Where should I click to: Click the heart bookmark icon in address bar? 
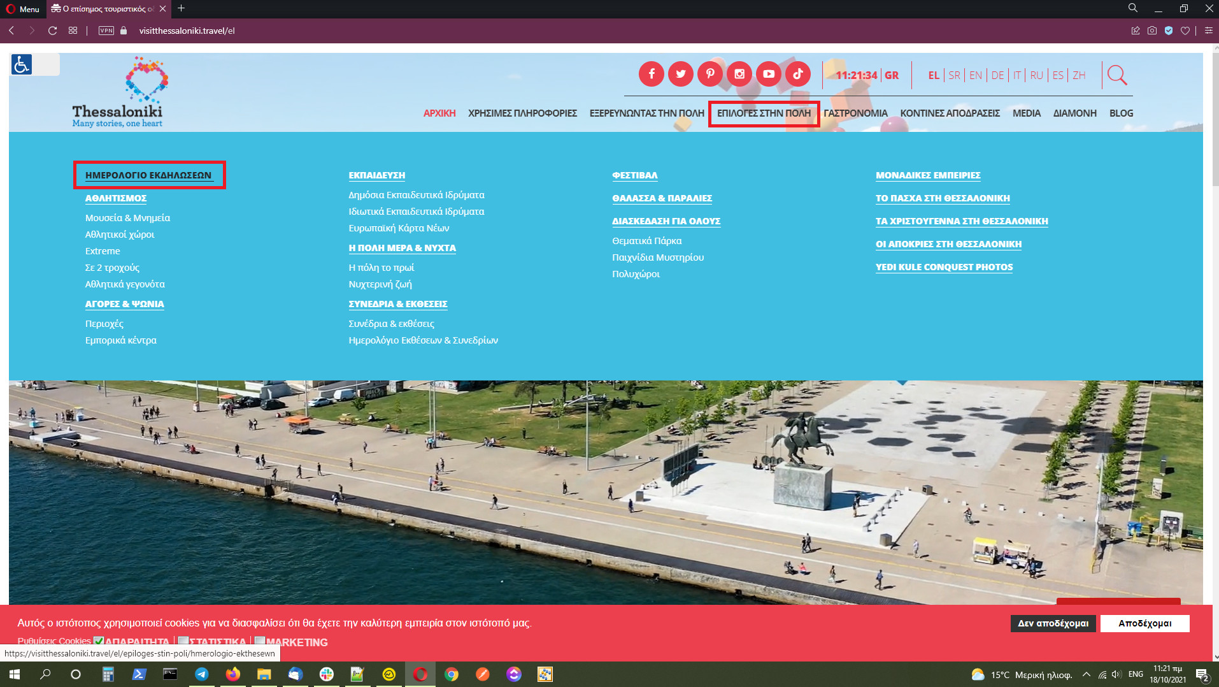tap(1185, 31)
